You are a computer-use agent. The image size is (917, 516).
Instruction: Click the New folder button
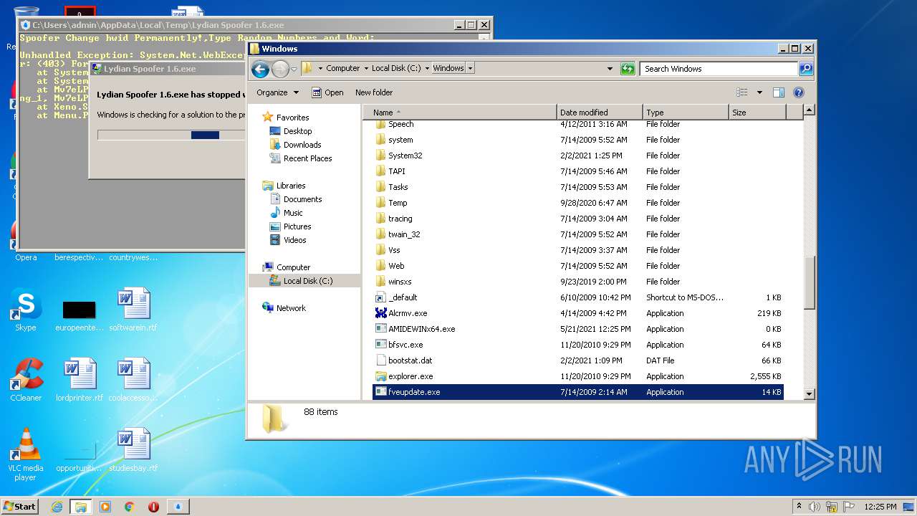(x=374, y=92)
